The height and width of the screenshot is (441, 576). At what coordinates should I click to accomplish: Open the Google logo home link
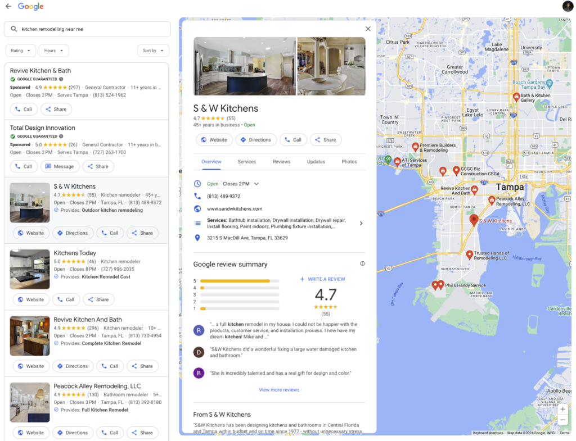click(30, 6)
